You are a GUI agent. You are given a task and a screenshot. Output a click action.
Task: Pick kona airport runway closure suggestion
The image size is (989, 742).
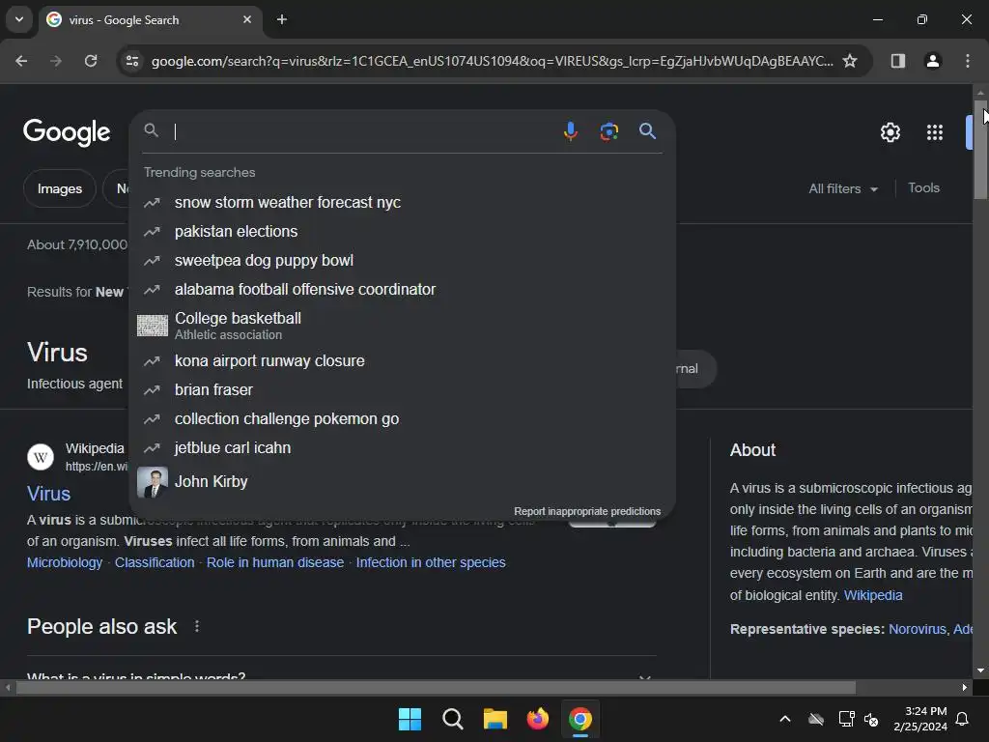[403, 361]
